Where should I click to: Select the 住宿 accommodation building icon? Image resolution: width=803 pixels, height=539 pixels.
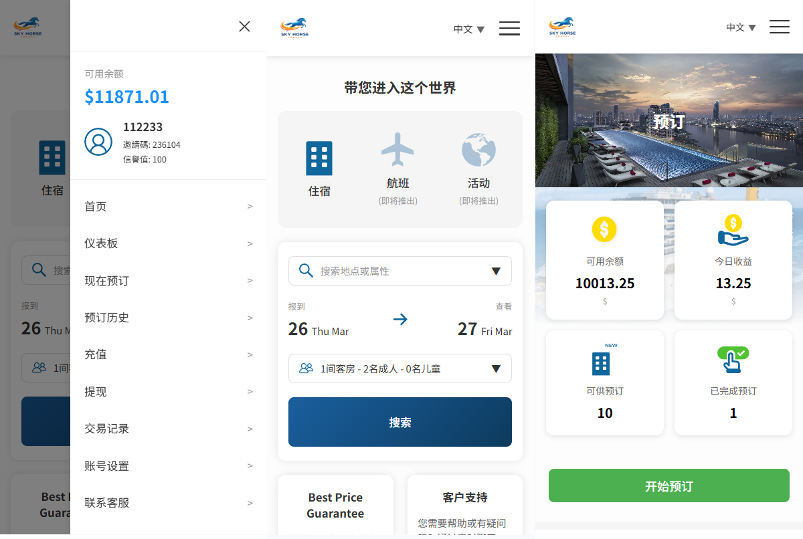319,158
